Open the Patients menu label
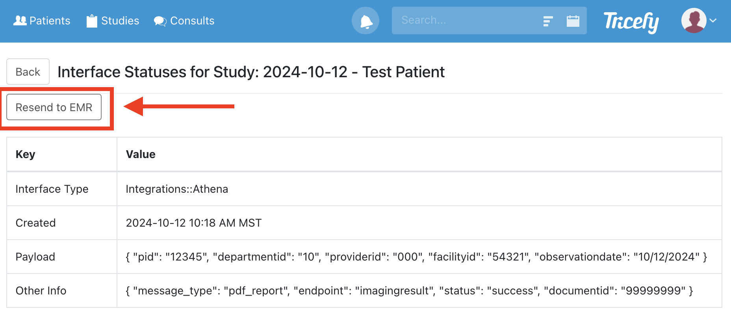This screenshot has width=731, height=335. (50, 21)
